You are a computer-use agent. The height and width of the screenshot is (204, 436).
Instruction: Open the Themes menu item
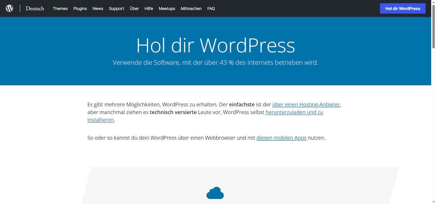click(x=60, y=8)
